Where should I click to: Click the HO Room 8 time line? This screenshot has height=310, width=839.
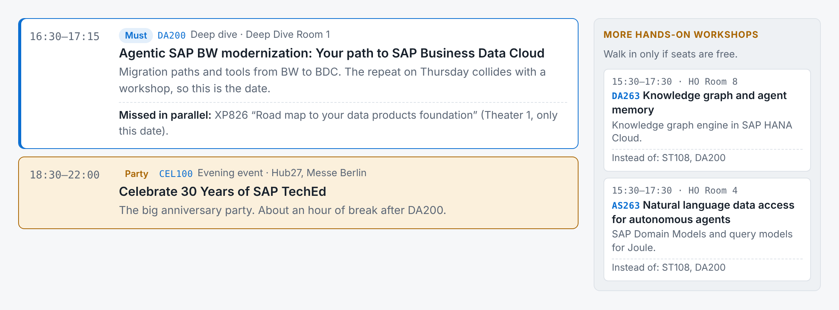click(x=675, y=82)
